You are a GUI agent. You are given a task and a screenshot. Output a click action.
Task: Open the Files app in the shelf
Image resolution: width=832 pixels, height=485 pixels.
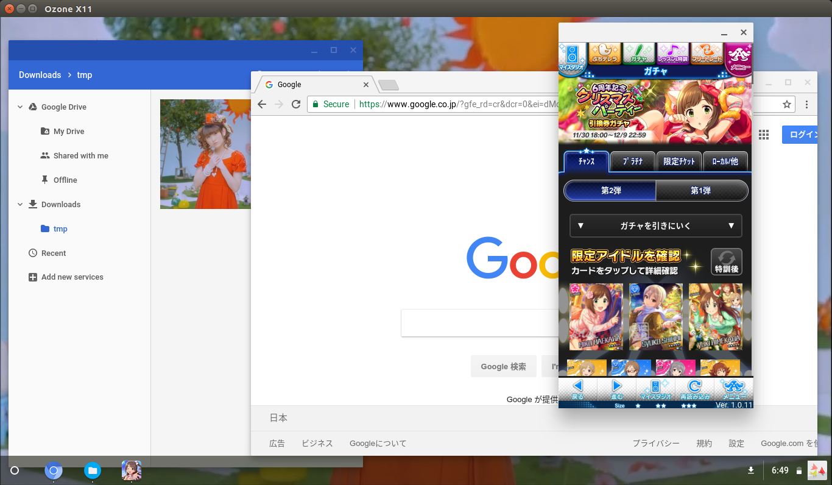point(92,470)
